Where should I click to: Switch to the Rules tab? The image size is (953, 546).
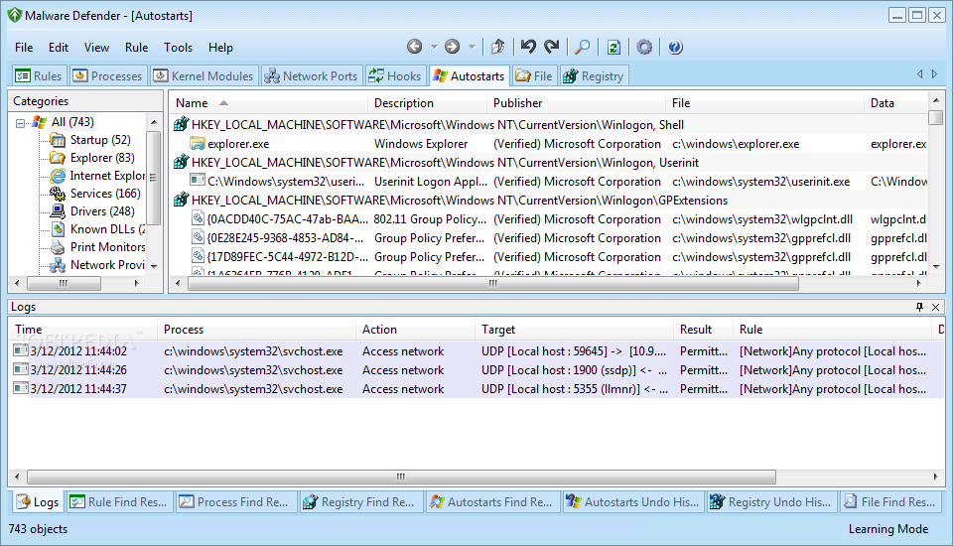(39, 76)
